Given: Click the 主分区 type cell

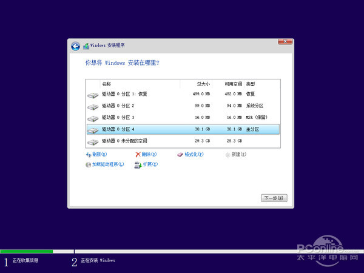Looking at the screenshot, I should tap(252, 129).
